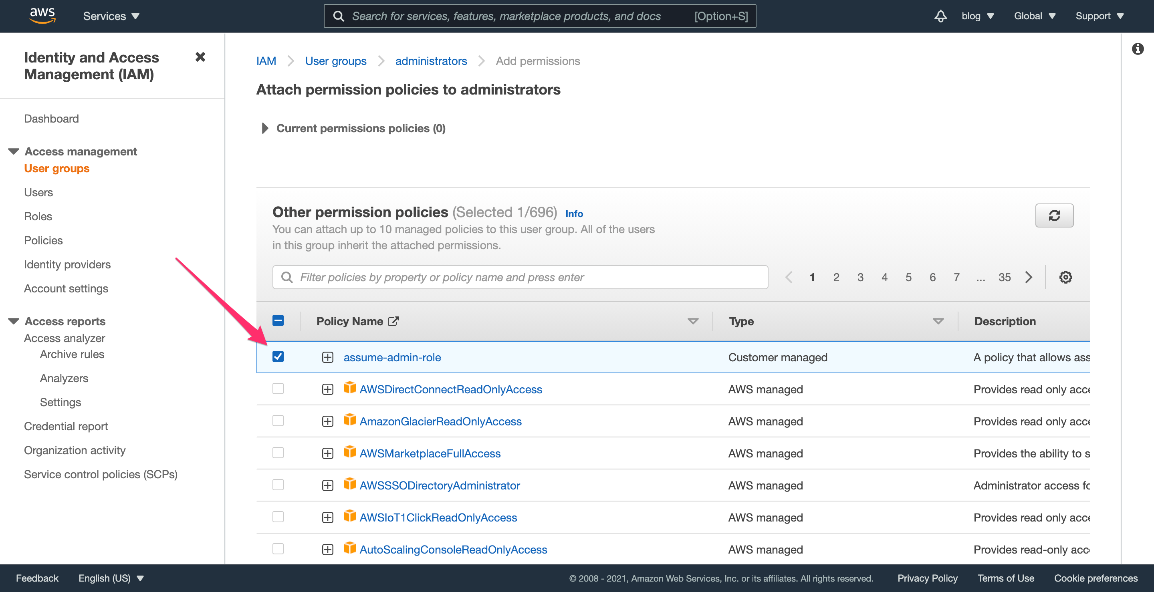Click the orange box icon of AmazonGlacierReadOnlyAccess
Image resolution: width=1154 pixels, height=592 pixels.
349,420
